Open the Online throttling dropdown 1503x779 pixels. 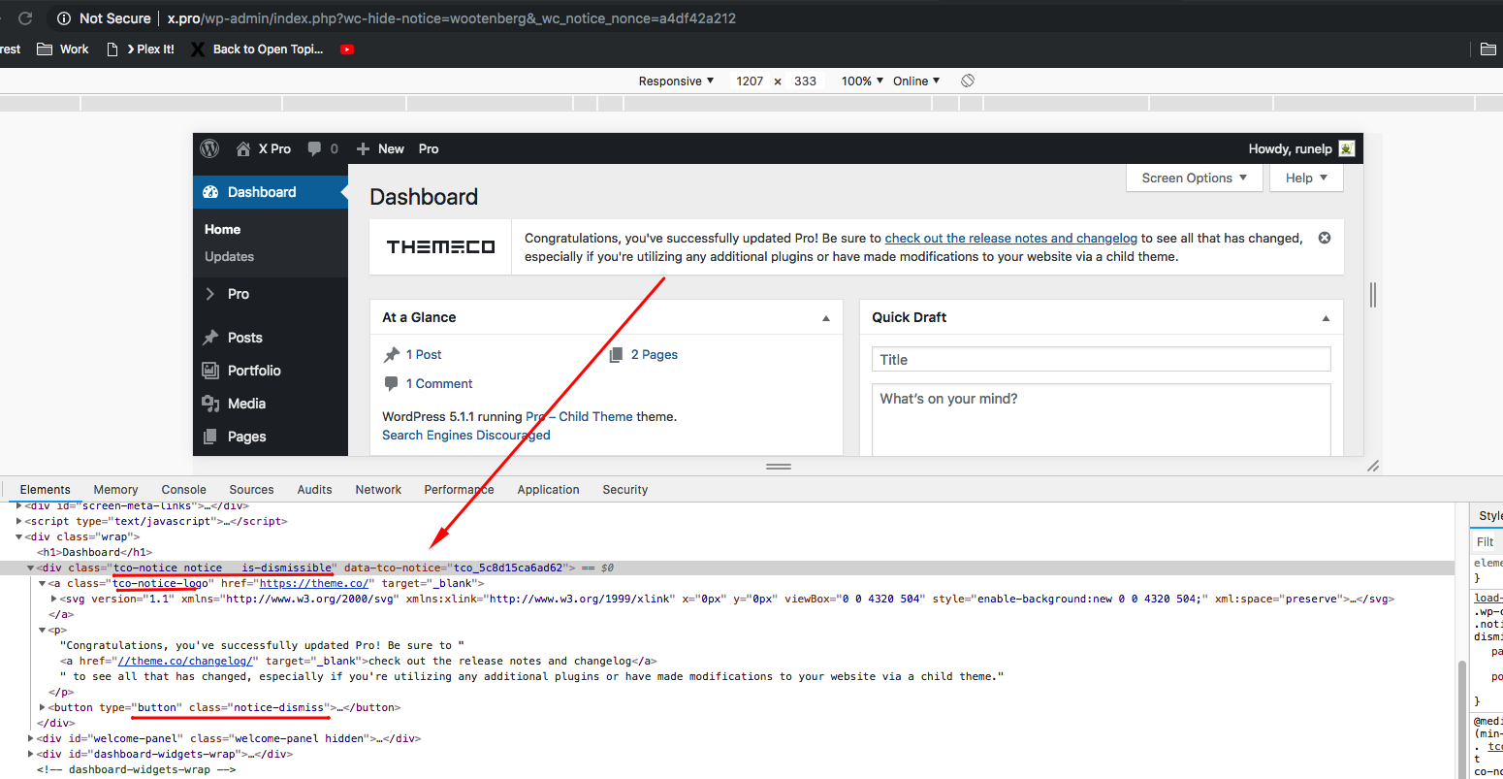point(916,81)
